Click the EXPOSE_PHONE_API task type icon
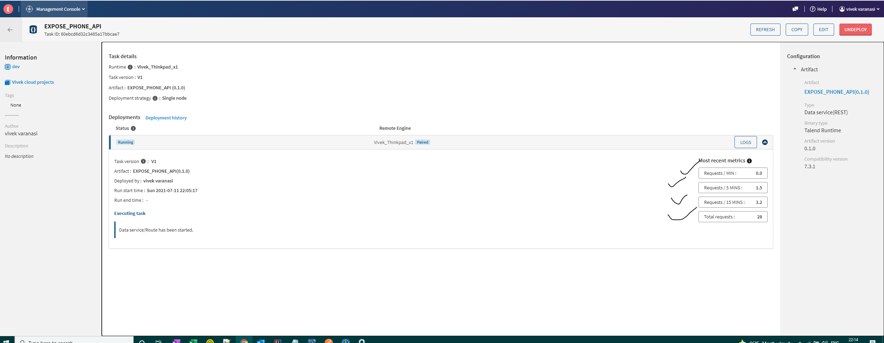Image resolution: width=884 pixels, height=343 pixels. pos(33,30)
